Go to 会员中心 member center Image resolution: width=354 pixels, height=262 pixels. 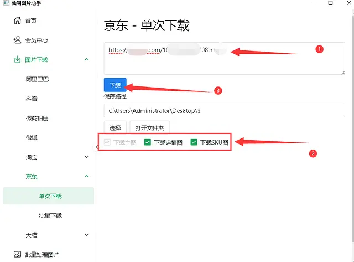(x=37, y=40)
